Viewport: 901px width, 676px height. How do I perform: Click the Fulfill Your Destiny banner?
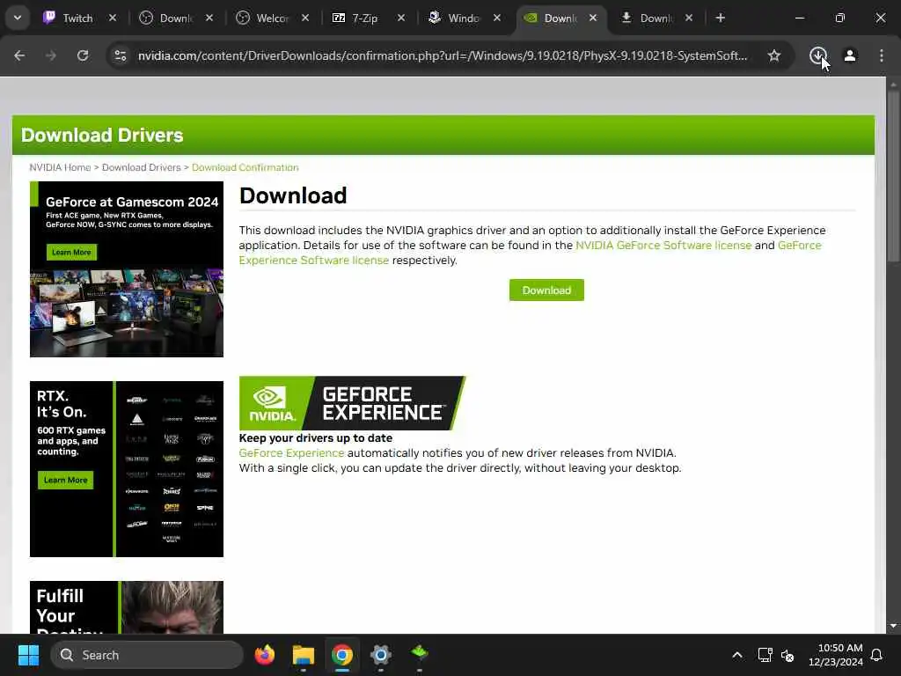(x=127, y=607)
